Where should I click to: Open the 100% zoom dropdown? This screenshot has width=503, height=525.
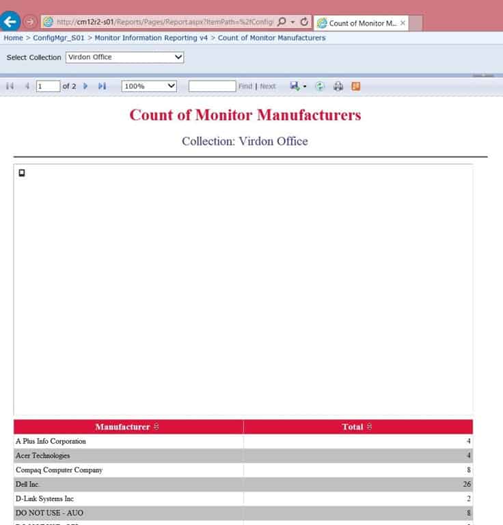pos(149,86)
